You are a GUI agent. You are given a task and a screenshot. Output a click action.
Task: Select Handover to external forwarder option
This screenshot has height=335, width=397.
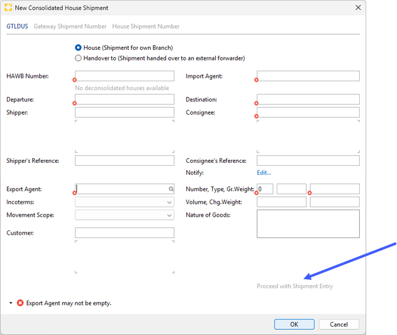[160, 58]
